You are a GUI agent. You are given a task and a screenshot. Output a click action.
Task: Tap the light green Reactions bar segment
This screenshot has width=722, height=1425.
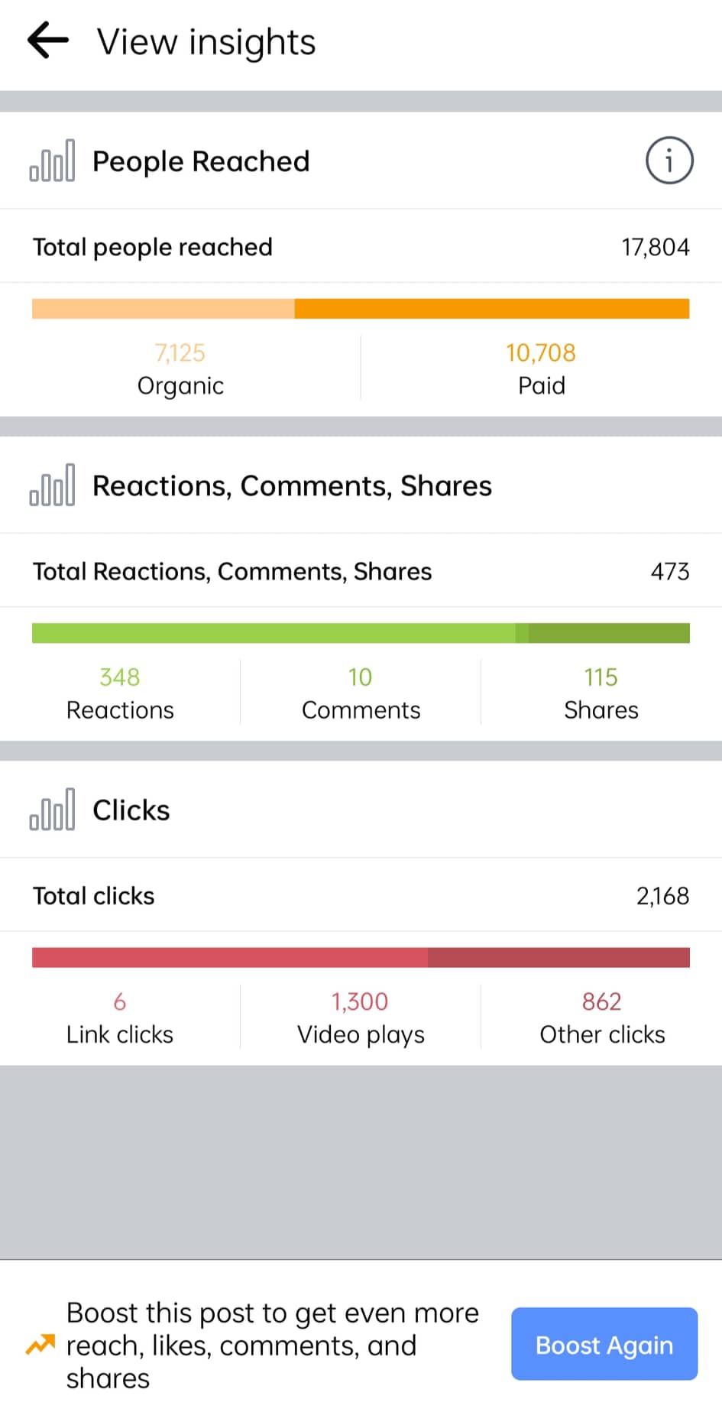(x=273, y=633)
